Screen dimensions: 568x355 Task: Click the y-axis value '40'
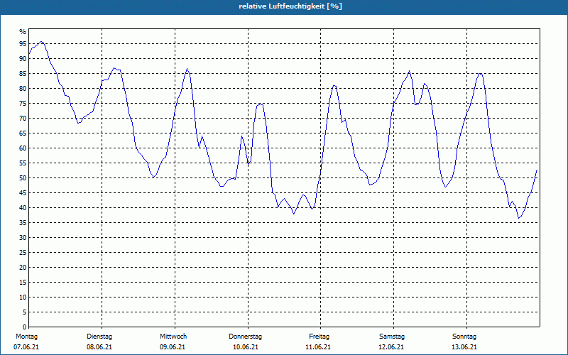click(x=23, y=208)
